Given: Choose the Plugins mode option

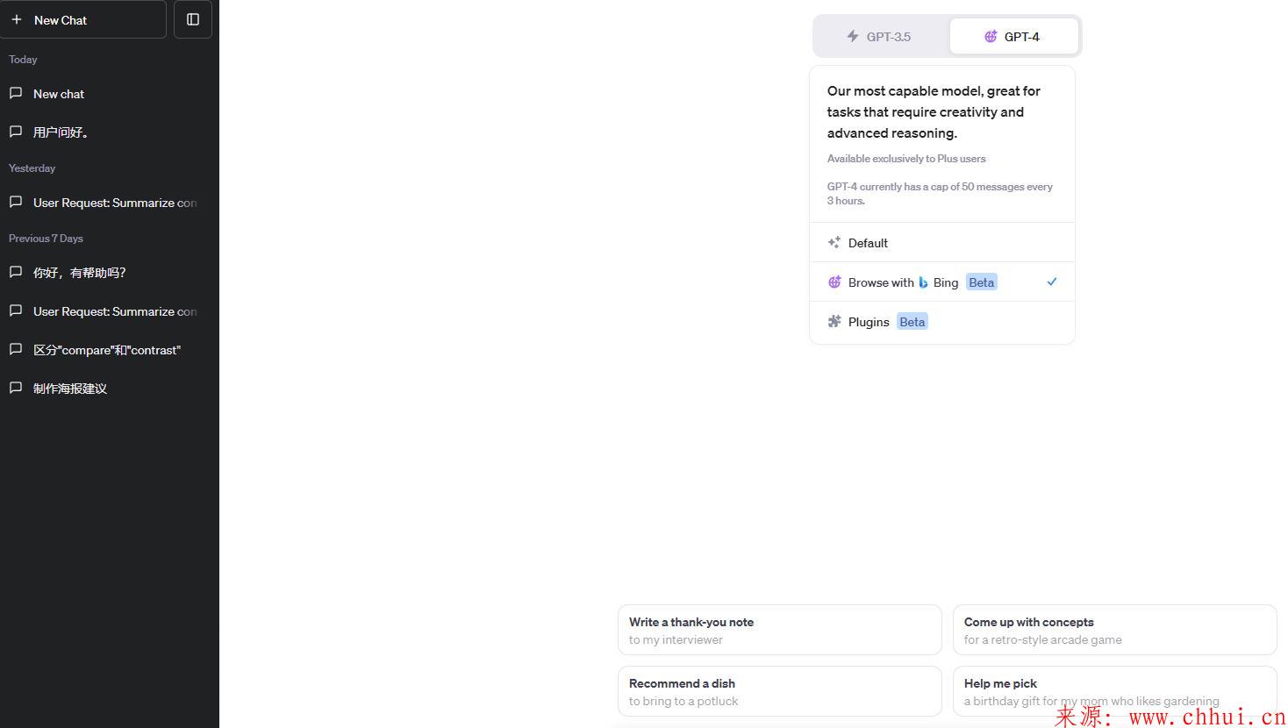Looking at the screenshot, I should (x=942, y=322).
